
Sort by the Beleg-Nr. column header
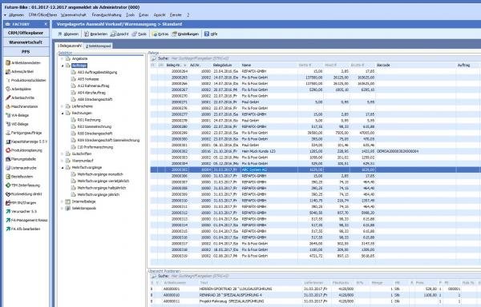(176, 65)
